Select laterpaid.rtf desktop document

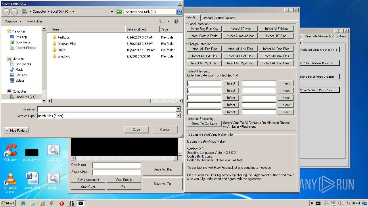[x=32, y=181]
